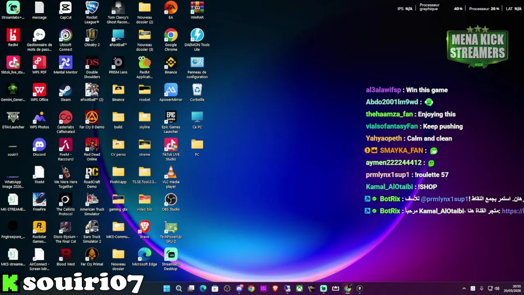Expand the hidden system tray icons
Viewport: 524px width, 295px height.
coord(464,288)
